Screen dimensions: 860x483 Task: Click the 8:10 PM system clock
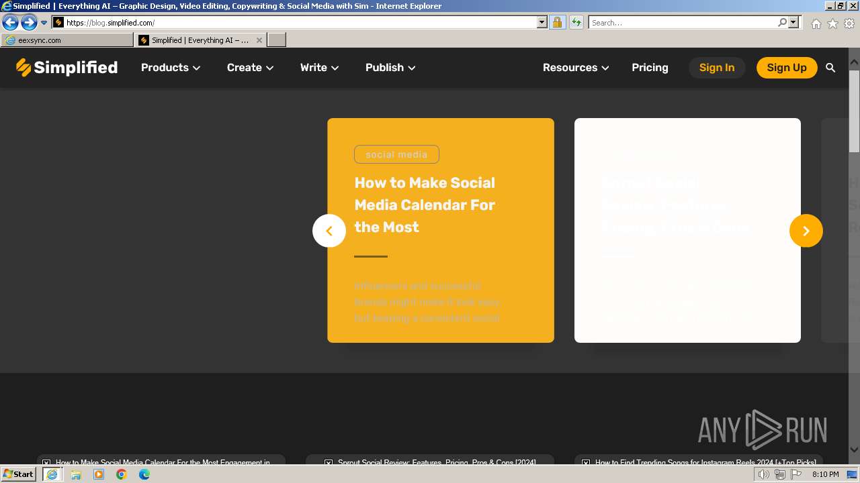click(825, 474)
